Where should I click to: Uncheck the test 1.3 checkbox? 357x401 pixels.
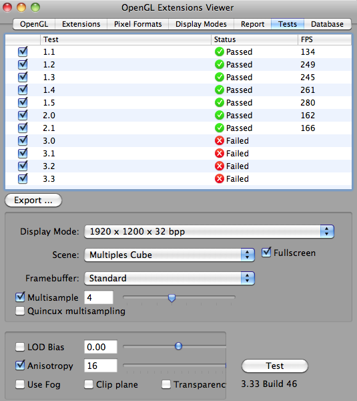[x=23, y=78]
